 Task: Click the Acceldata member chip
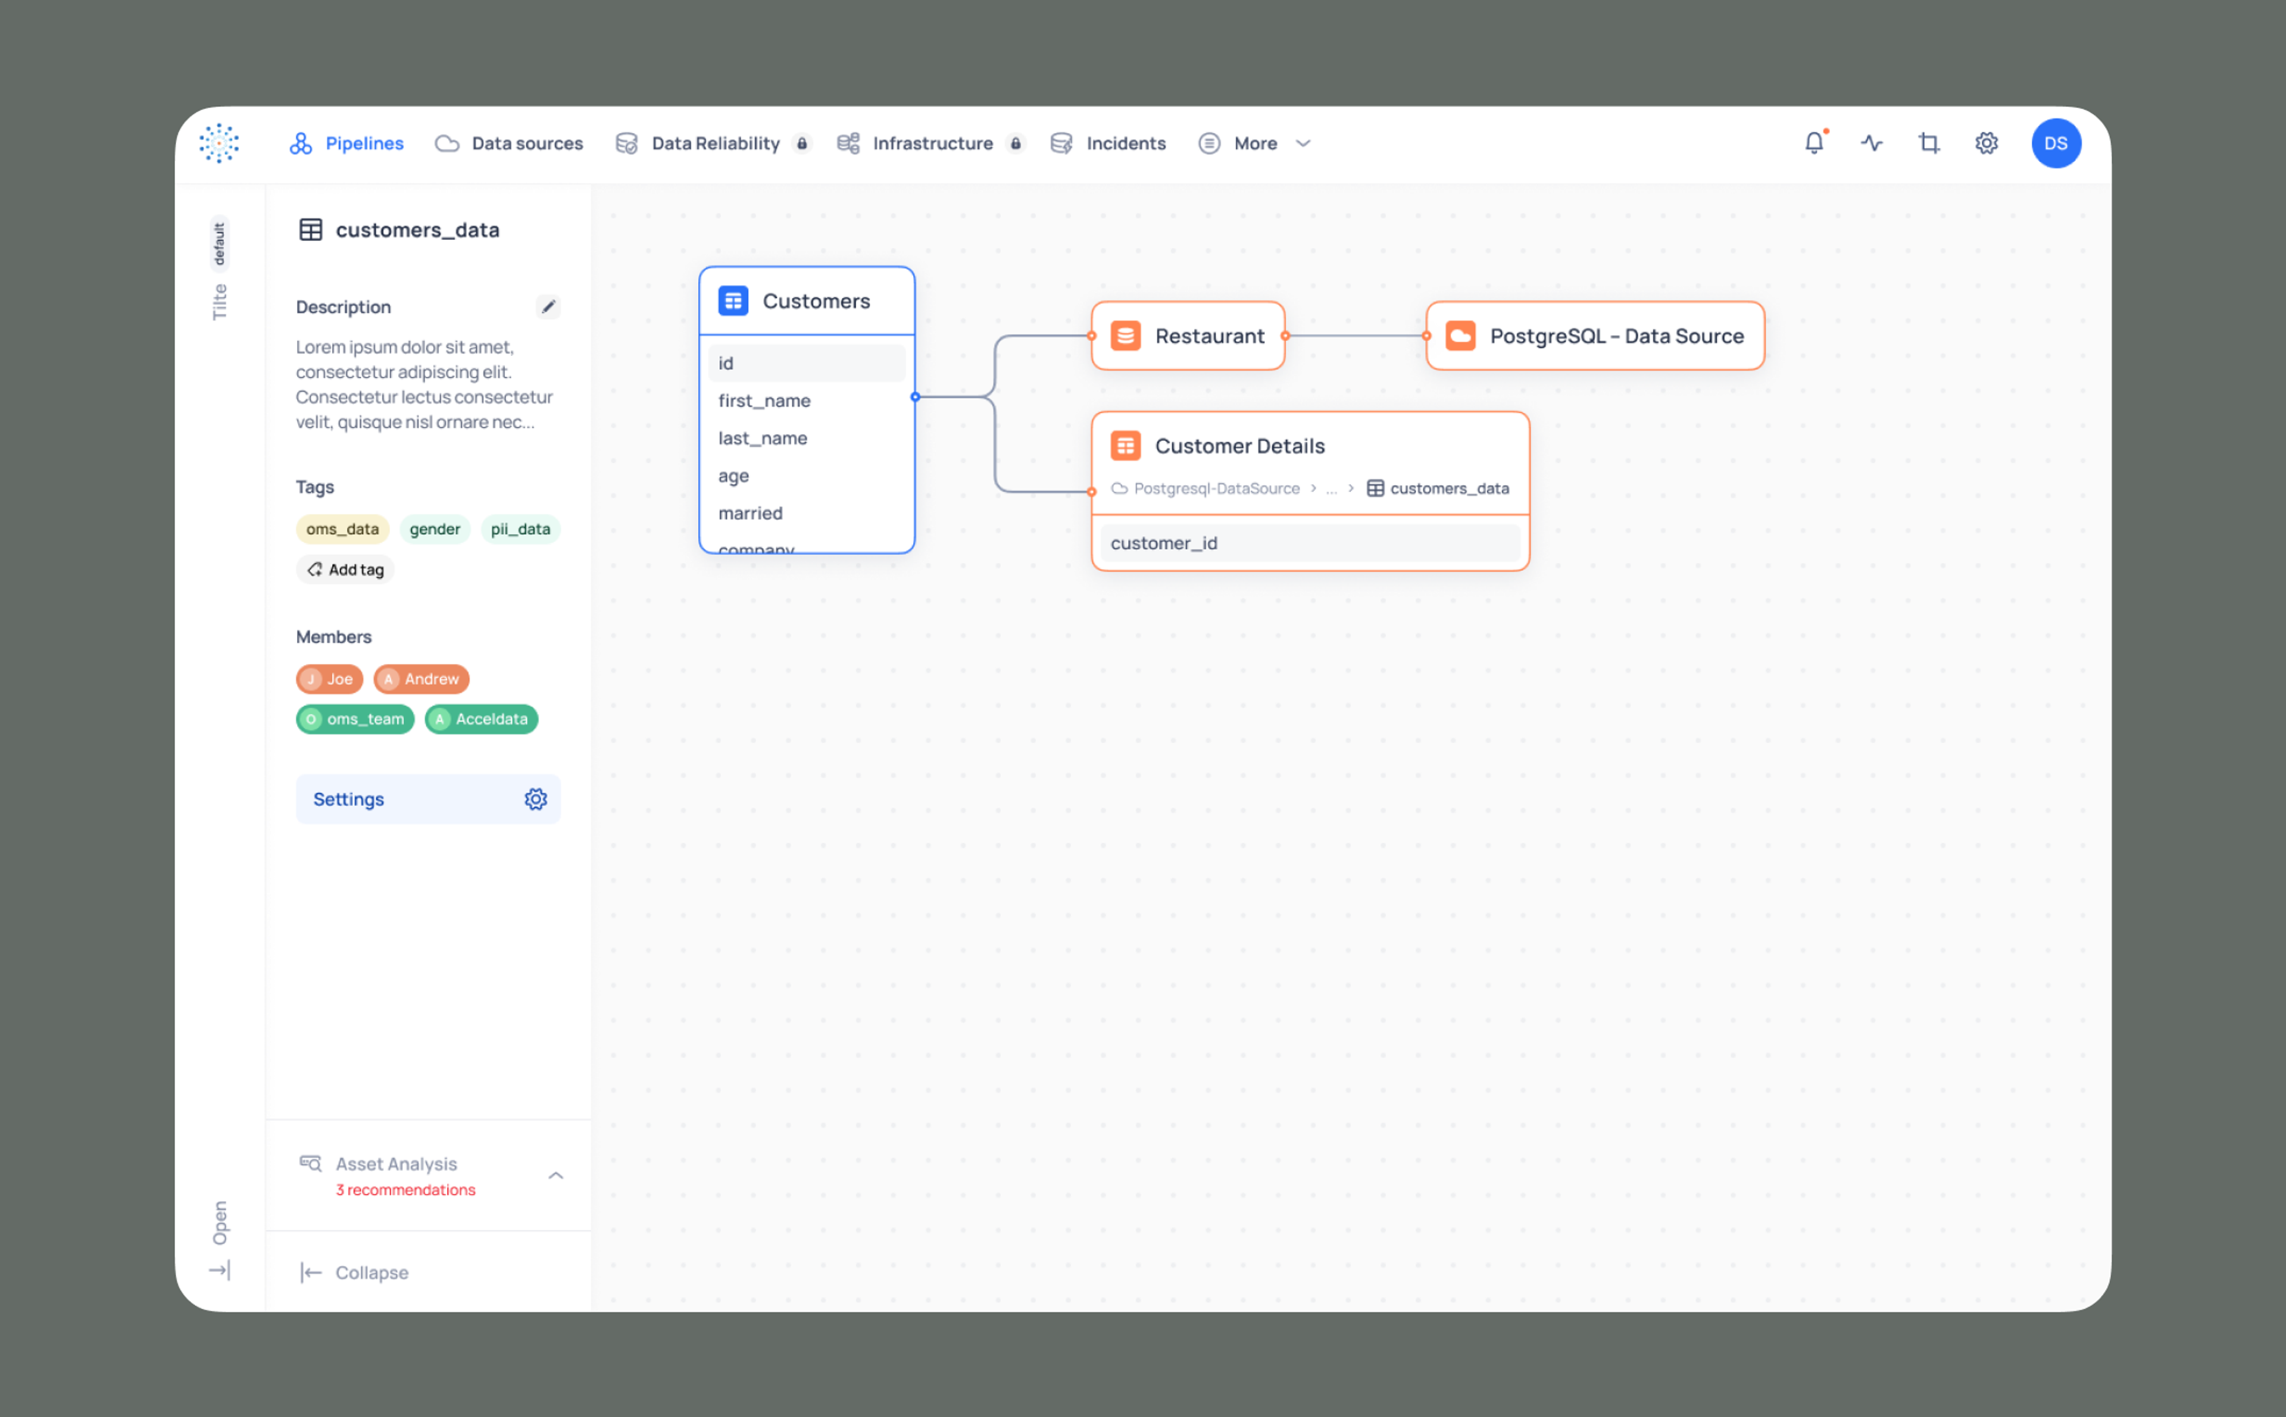[x=481, y=719]
